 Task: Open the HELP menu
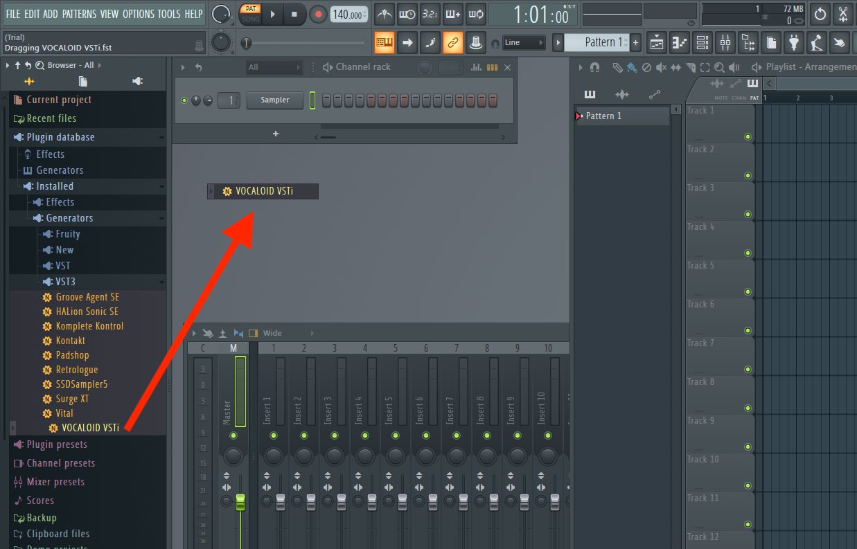click(194, 14)
